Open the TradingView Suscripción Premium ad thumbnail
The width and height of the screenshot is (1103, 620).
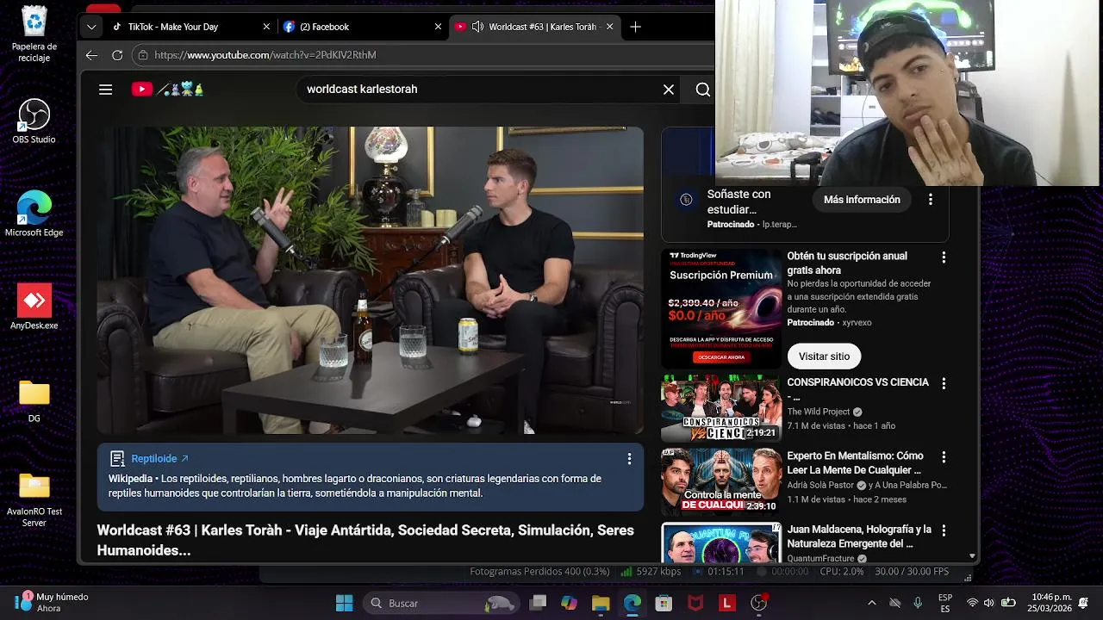point(721,309)
